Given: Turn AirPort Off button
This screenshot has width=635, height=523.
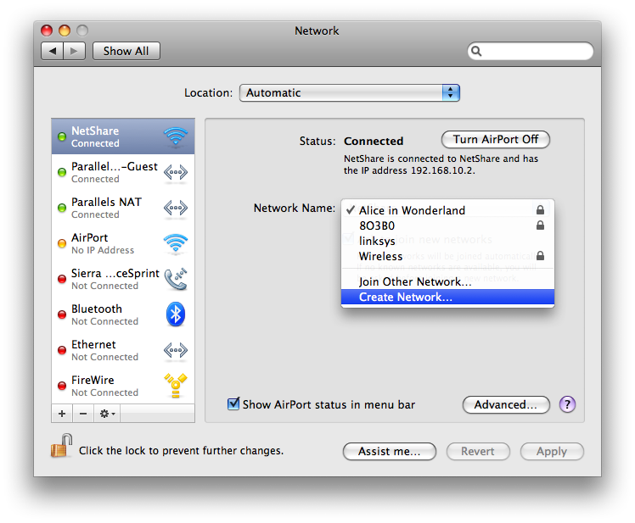Looking at the screenshot, I should click(495, 140).
